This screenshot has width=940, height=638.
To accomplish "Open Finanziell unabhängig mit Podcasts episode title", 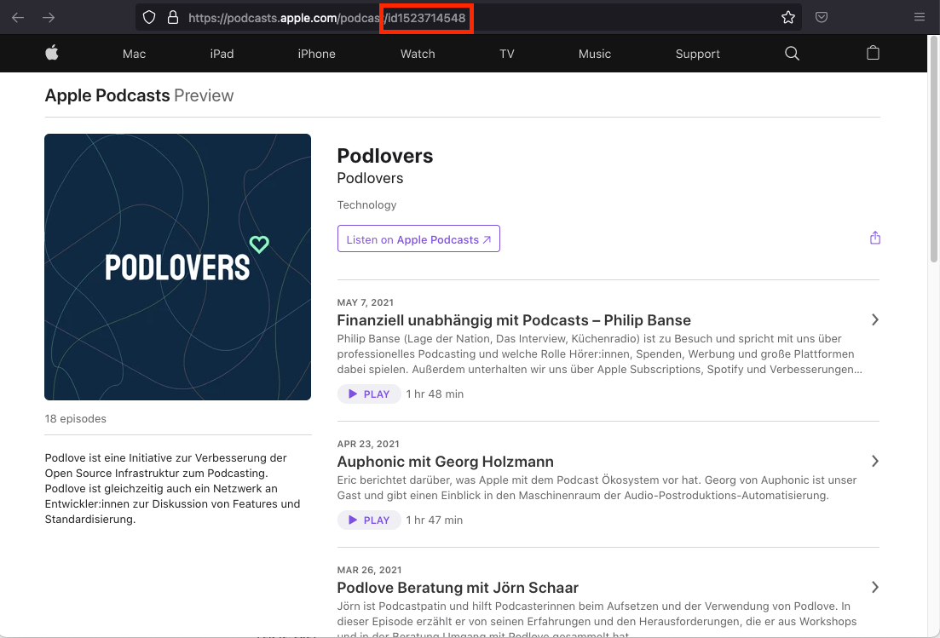I will 514,320.
